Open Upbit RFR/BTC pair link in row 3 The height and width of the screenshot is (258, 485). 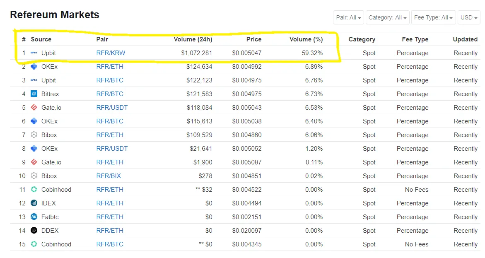pos(110,80)
